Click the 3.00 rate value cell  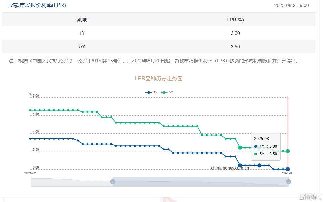235,33
